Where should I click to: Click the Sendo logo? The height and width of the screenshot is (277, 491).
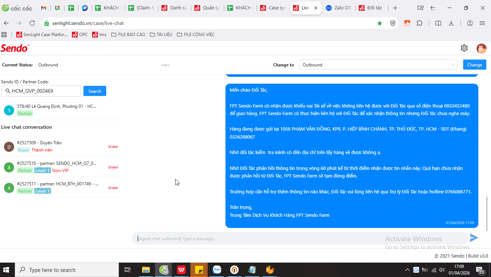[x=15, y=48]
